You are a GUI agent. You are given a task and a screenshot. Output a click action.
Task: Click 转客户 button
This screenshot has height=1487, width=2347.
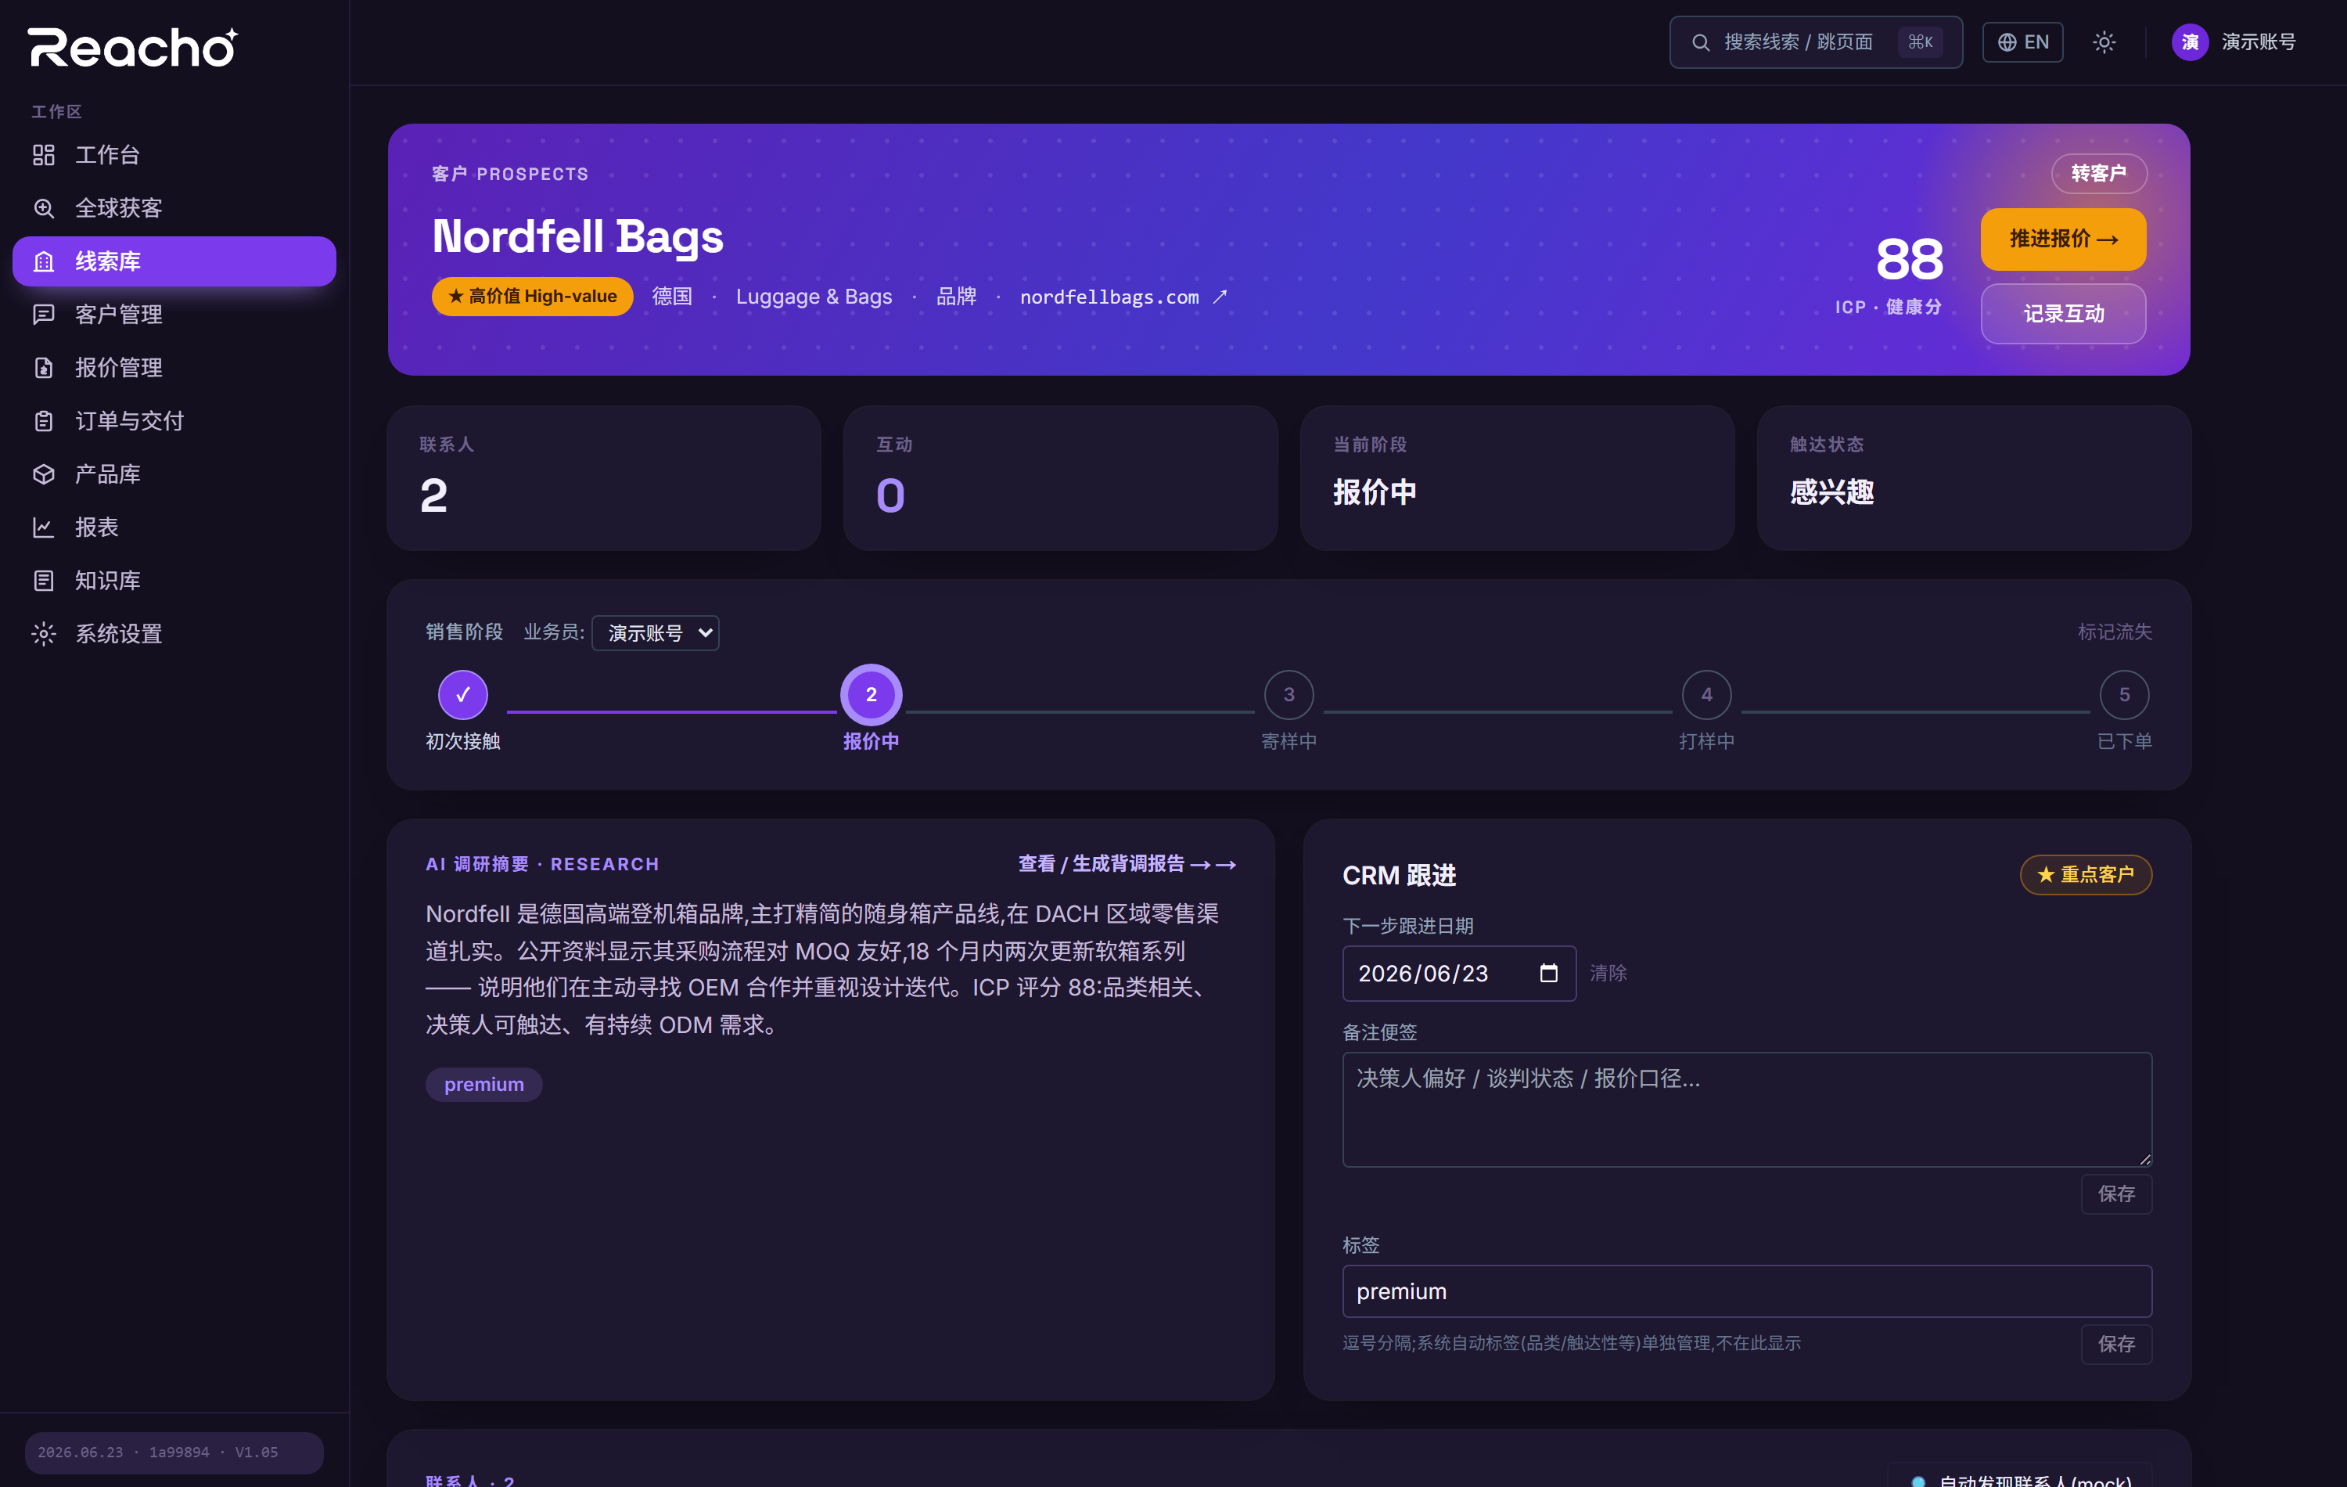(x=2098, y=174)
